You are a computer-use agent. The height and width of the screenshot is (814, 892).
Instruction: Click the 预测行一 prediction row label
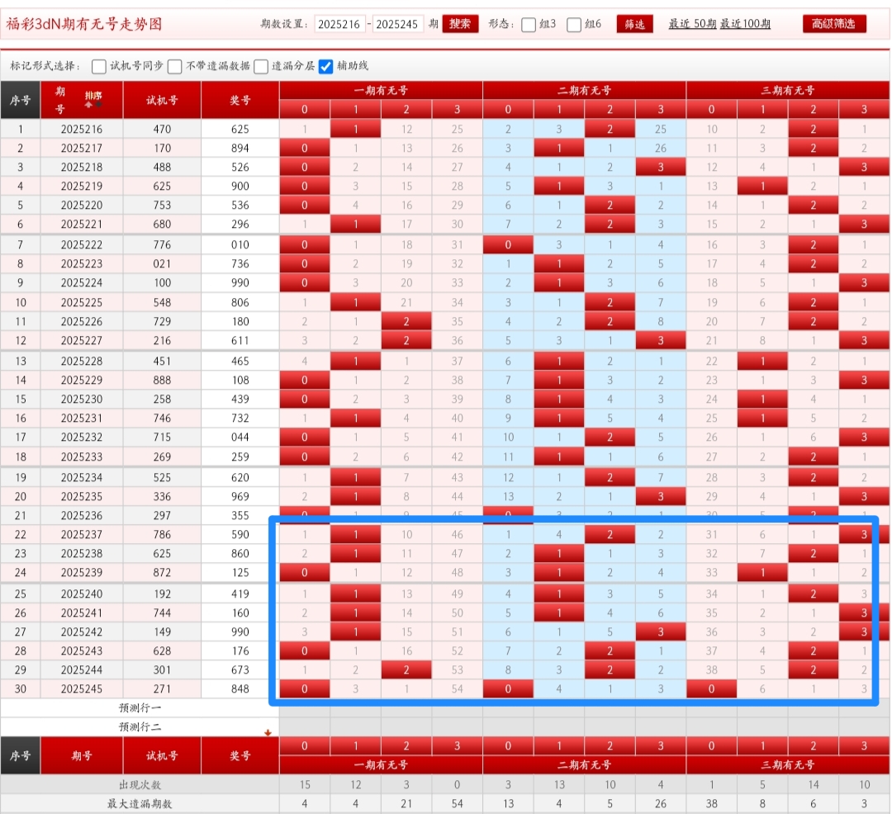140,708
